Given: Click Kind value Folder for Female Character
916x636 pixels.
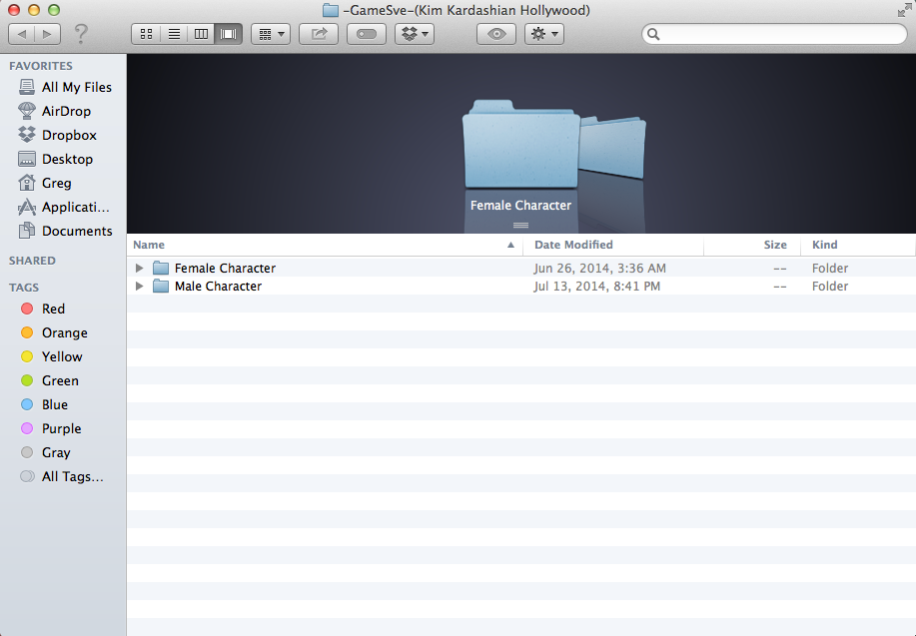Looking at the screenshot, I should pyautogui.click(x=829, y=268).
